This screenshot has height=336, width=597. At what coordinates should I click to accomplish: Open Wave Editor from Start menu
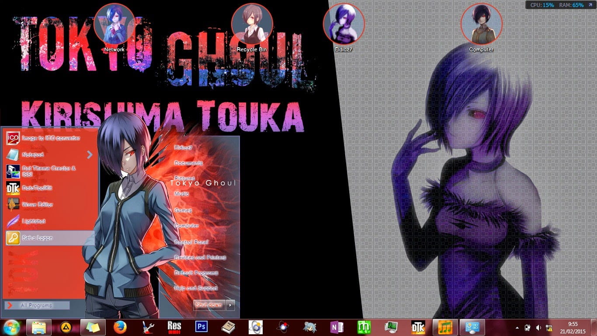37,205
